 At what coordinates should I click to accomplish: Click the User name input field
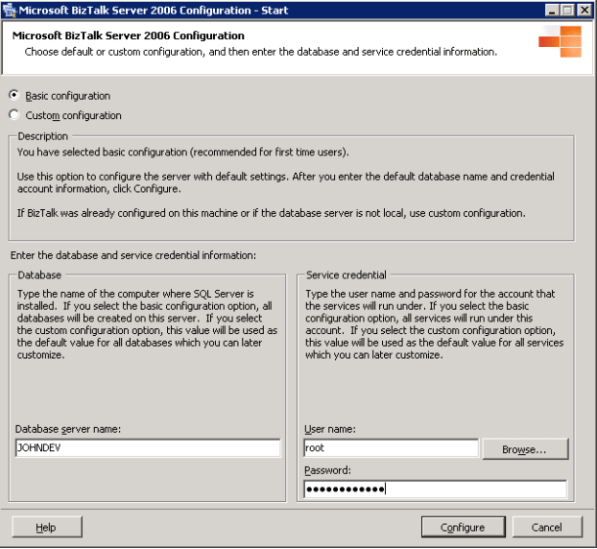(x=391, y=447)
